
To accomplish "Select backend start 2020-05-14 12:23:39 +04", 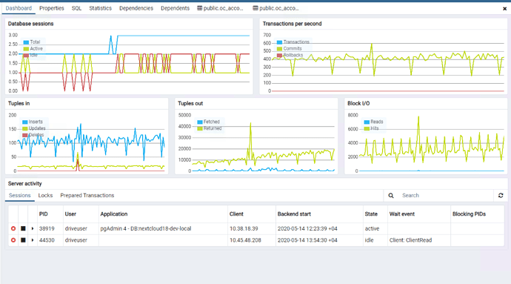I will [x=307, y=228].
